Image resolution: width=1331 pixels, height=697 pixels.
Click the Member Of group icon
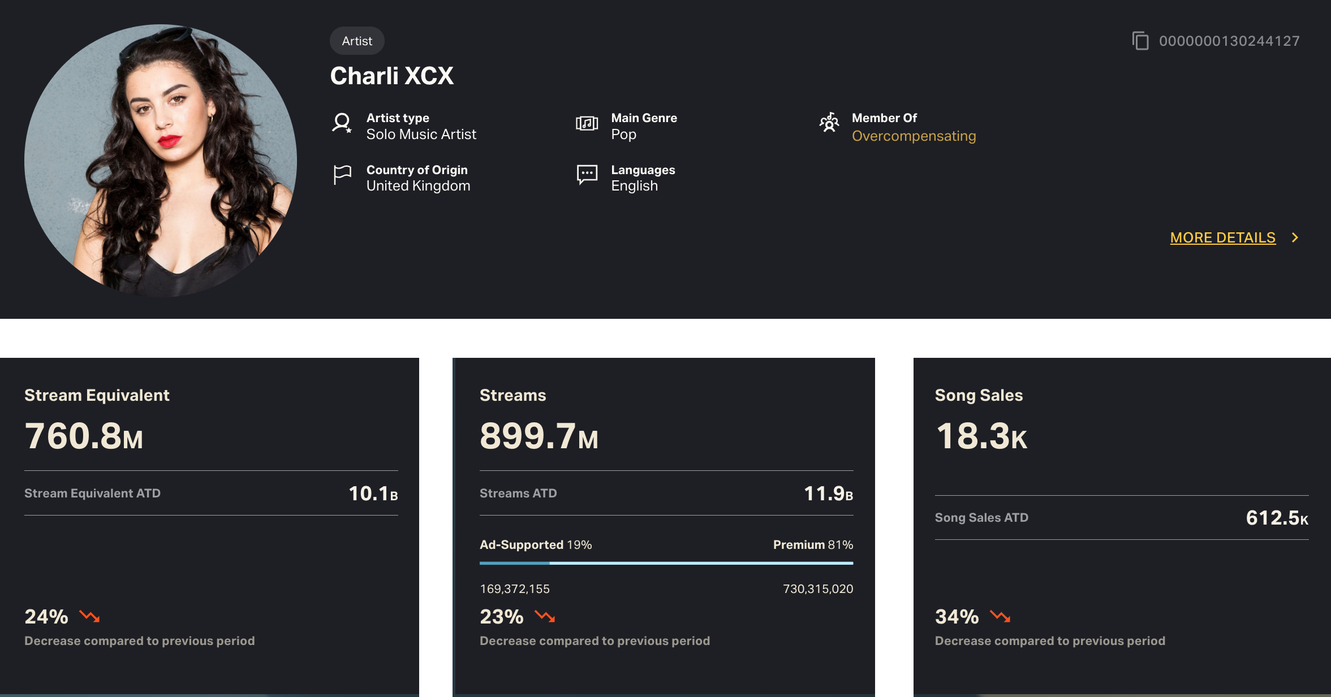(x=829, y=122)
